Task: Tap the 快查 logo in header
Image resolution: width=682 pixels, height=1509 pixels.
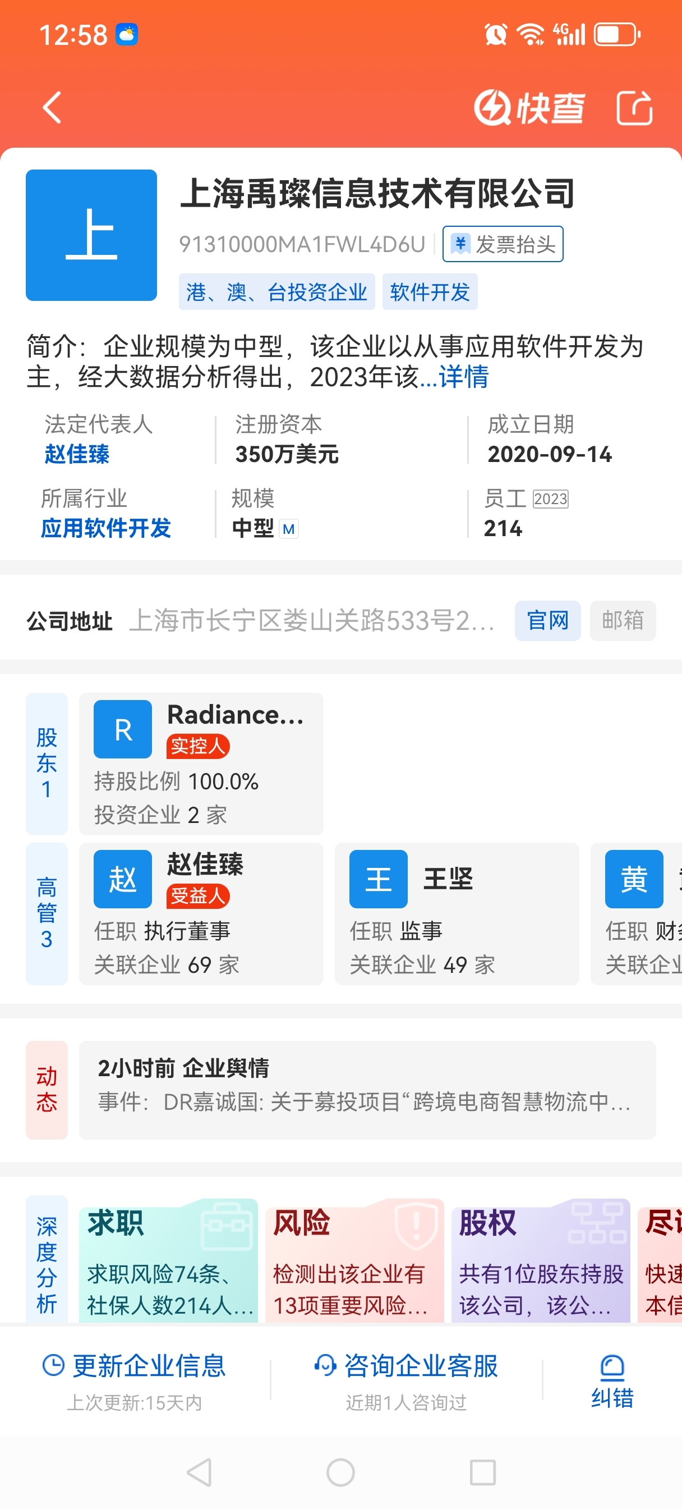Action: pyautogui.click(x=529, y=108)
